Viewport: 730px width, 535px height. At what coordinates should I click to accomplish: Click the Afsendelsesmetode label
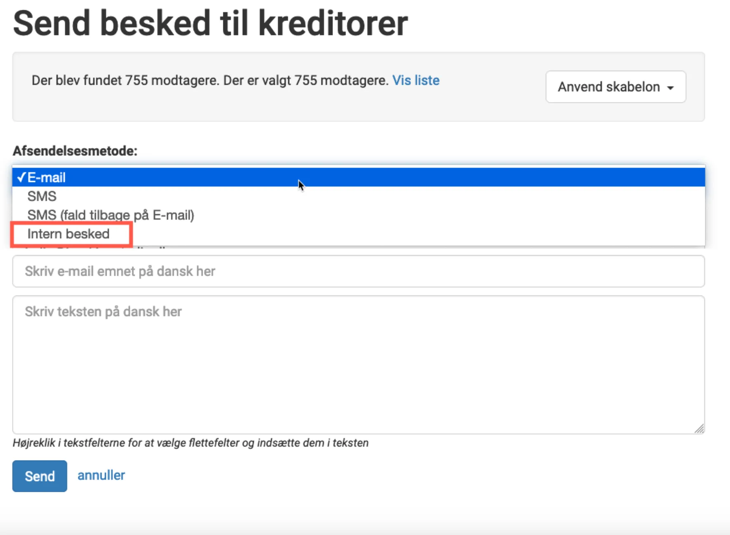click(x=75, y=151)
